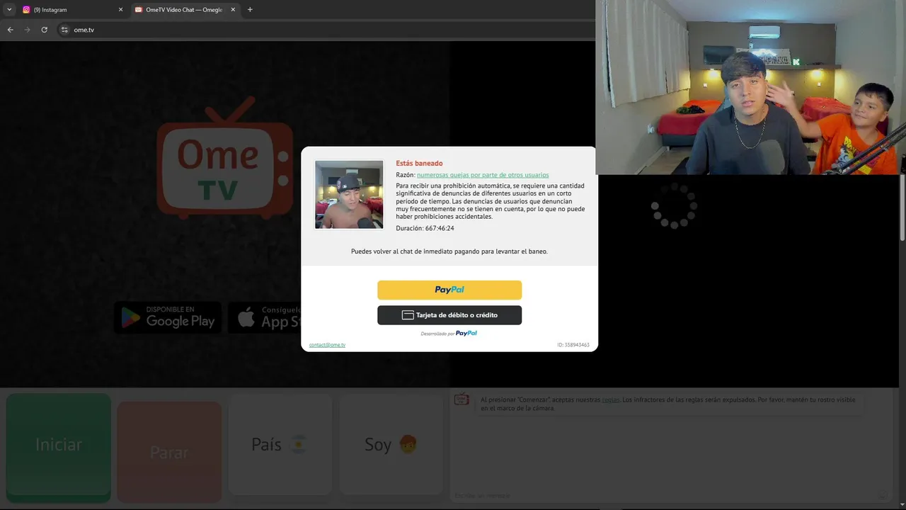Open the tab search dropdown arrow
The image size is (906, 510).
(9, 10)
